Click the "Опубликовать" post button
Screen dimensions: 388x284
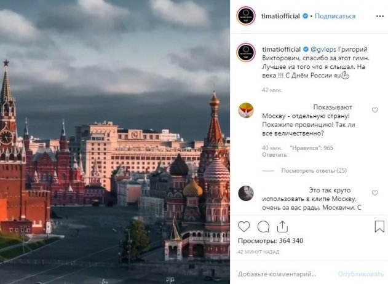click(360, 274)
